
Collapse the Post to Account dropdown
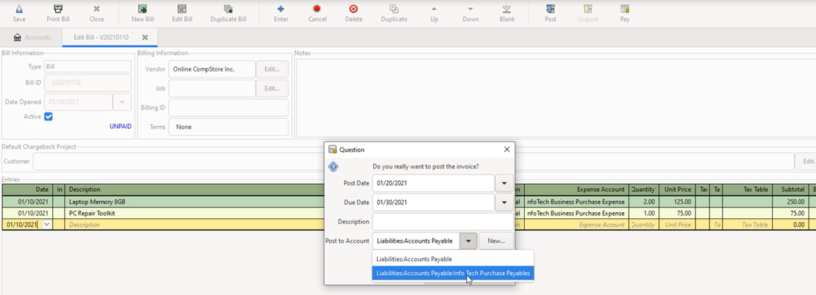point(468,241)
